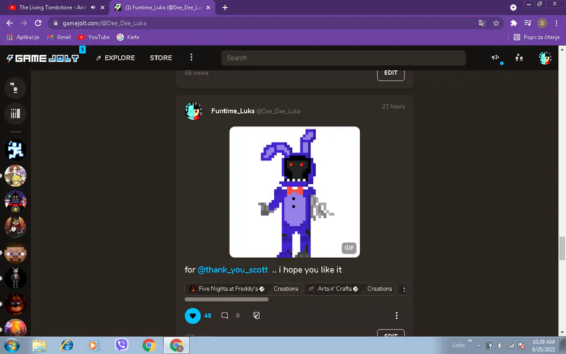Open the orange Freddy face community
This screenshot has width=566, height=354.
tap(15, 304)
